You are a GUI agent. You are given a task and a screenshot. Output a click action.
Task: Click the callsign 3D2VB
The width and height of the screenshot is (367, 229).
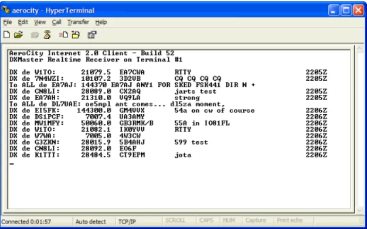tap(130, 78)
